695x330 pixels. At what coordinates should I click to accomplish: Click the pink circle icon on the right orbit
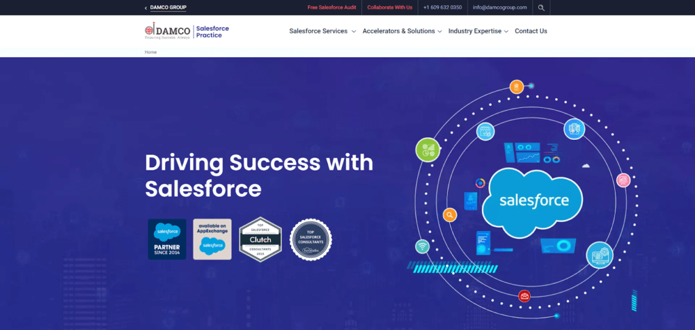pos(623,180)
